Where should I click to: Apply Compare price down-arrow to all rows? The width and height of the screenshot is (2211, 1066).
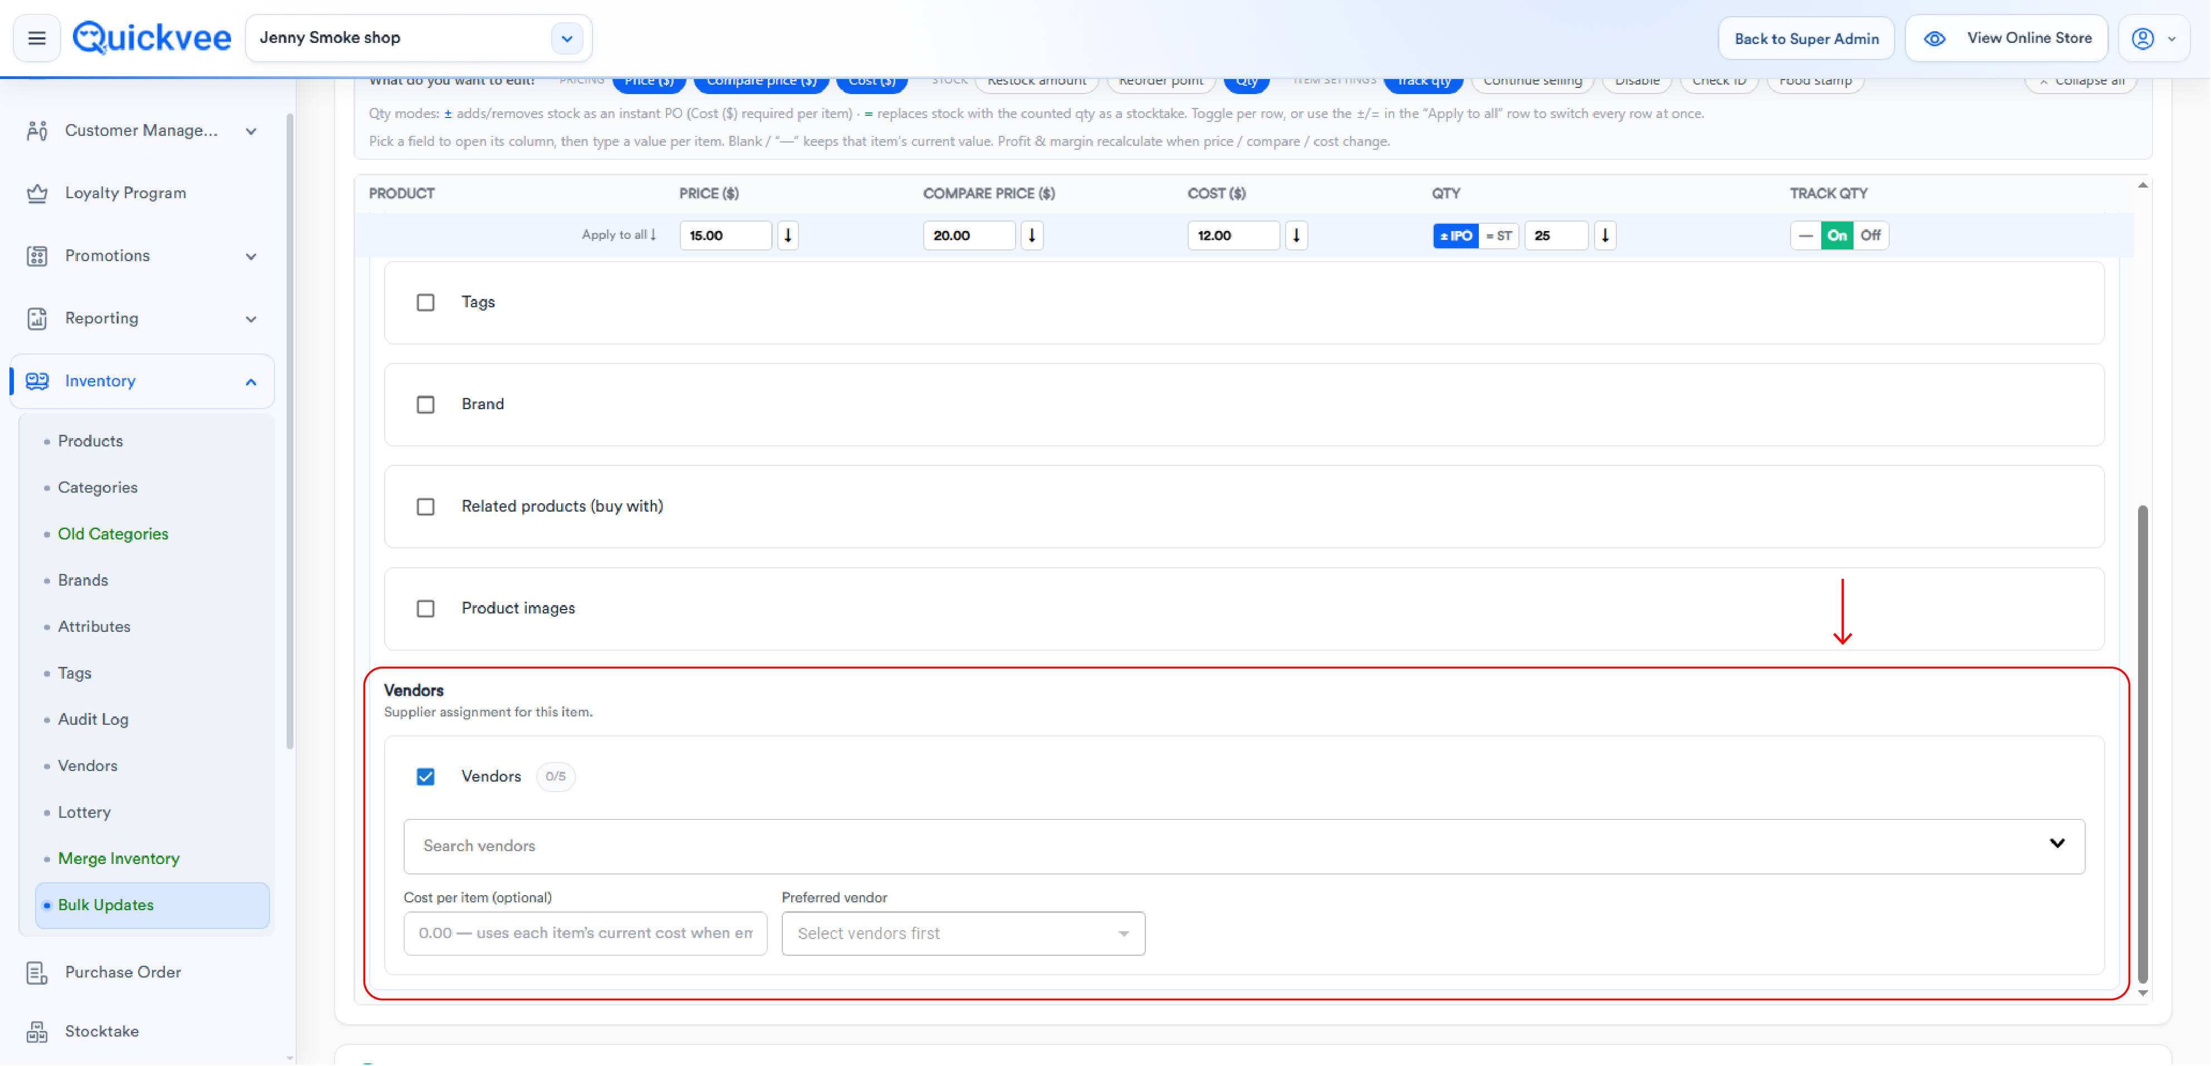point(1032,235)
